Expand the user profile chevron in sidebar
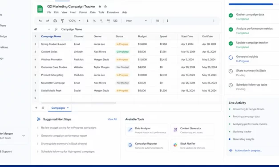The height and width of the screenshot is (167, 279). 24,135
